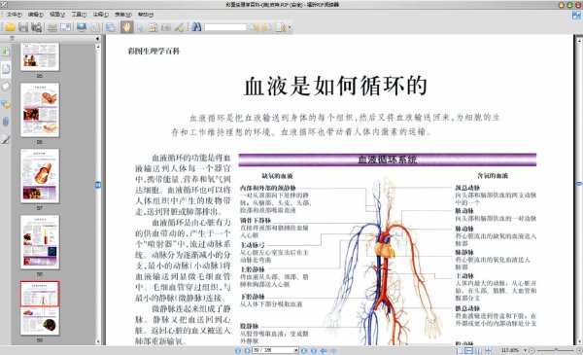Select the page 87 thumbnail
Image resolution: width=583 pixels, height=355 pixels.
40,176
